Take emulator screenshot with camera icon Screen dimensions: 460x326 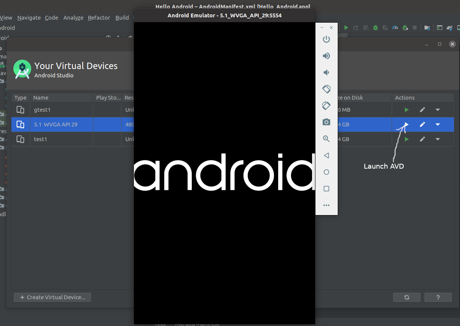point(326,122)
